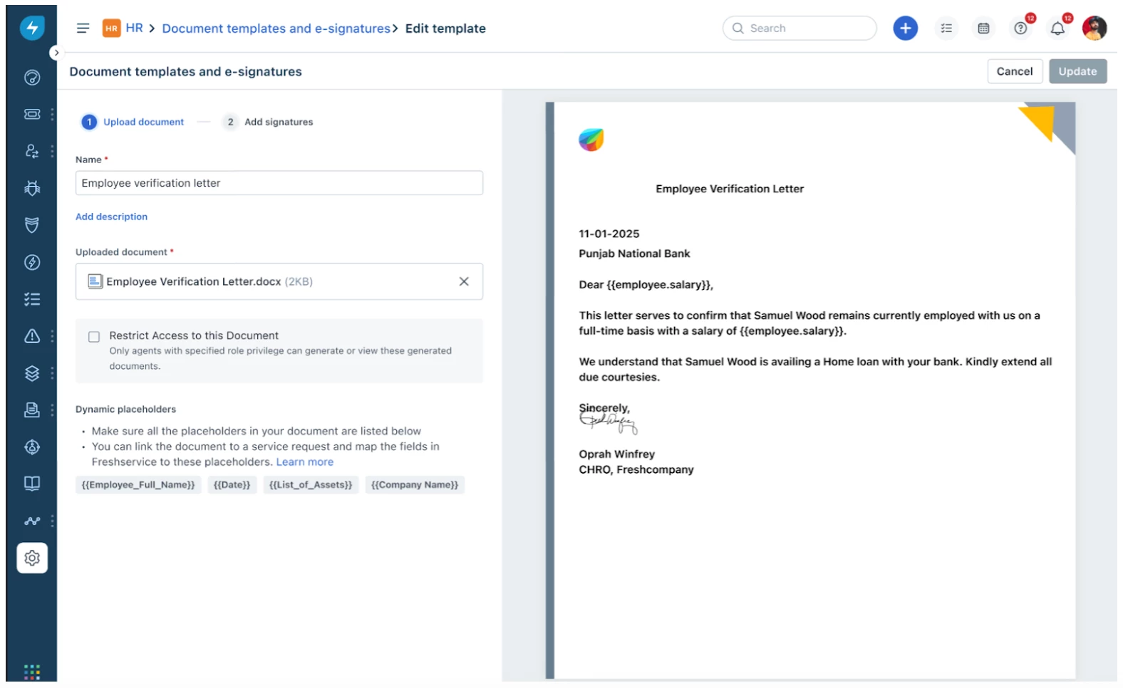
Task: Open the stamp icon in sidebar
Action: tap(32, 410)
